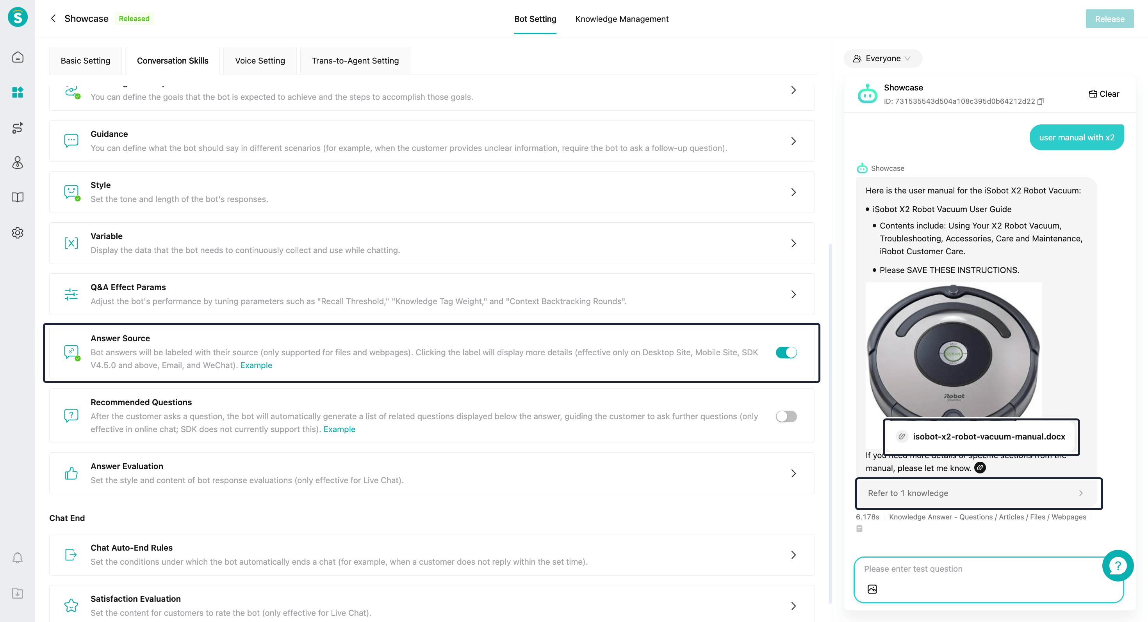
Task: Copy the bot ID with copy icon
Action: [x=1041, y=101]
